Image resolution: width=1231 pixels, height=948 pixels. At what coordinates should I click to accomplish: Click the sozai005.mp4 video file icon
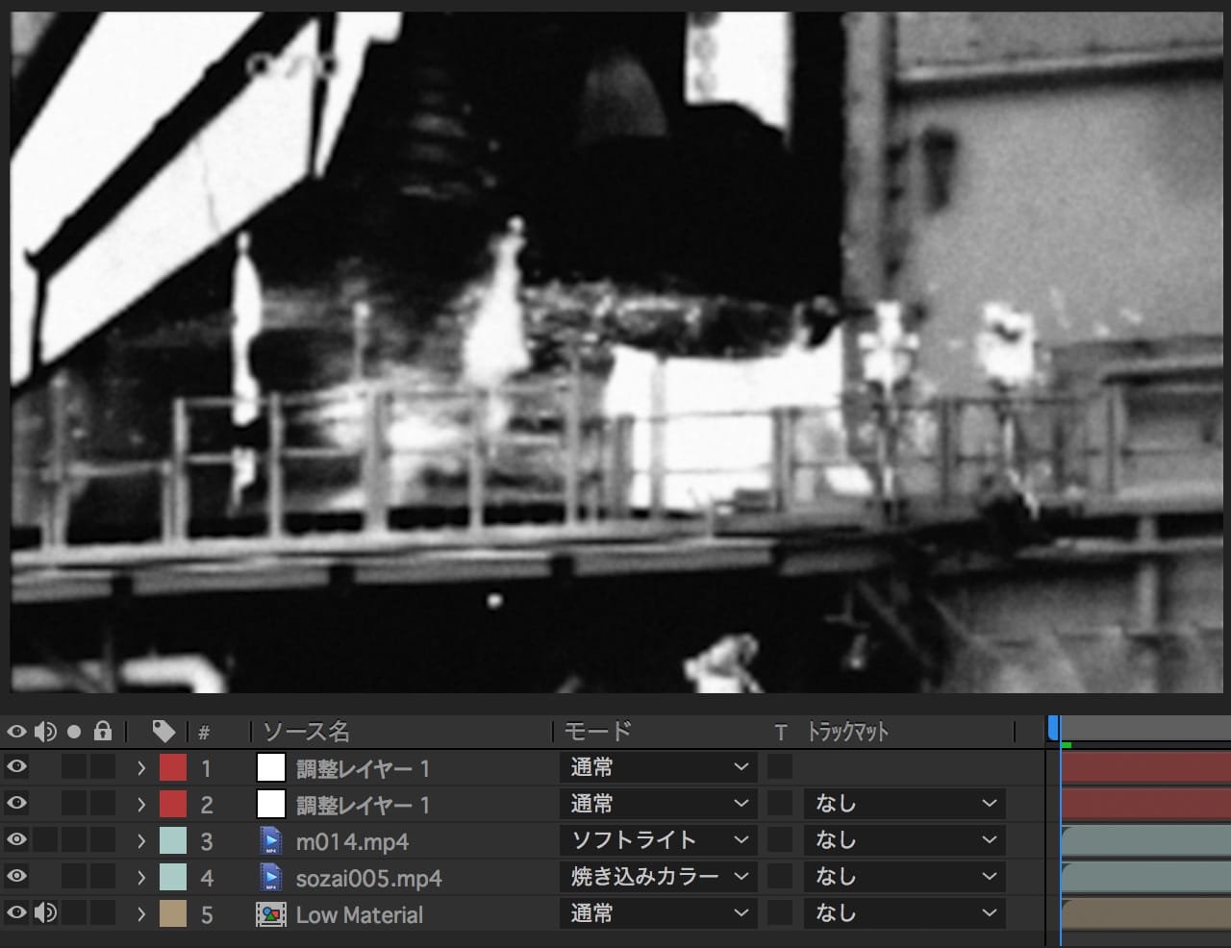[271, 878]
